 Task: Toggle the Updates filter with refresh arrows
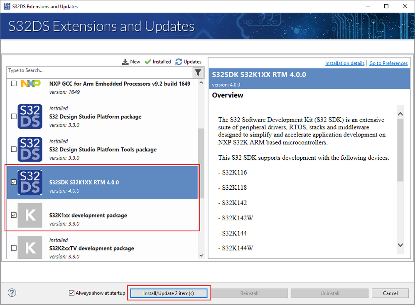(x=188, y=62)
